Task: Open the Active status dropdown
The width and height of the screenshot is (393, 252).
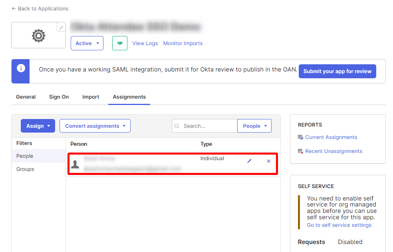Action: [x=87, y=43]
